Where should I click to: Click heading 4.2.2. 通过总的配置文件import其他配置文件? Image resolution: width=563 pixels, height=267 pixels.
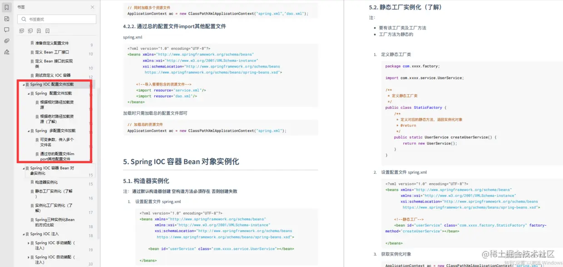click(x=174, y=26)
